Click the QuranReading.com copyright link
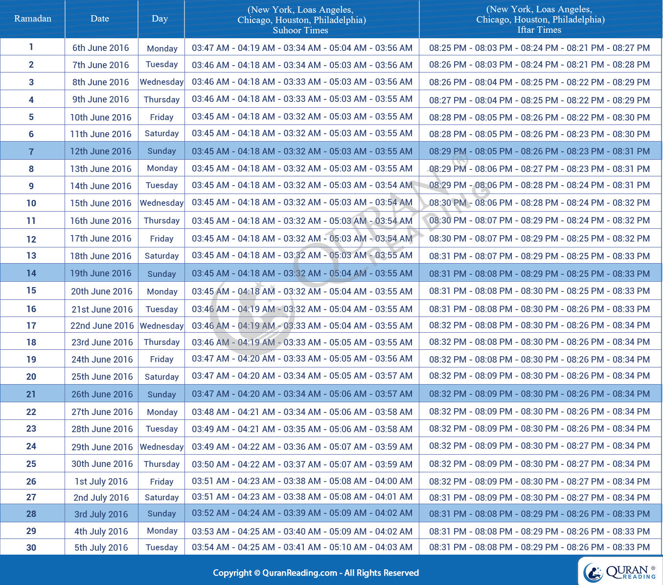 click(294, 572)
